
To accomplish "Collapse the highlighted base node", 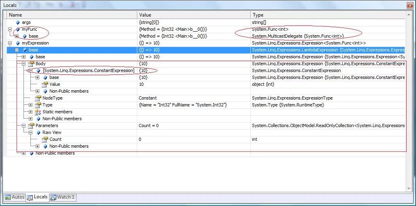I will point(17,50).
